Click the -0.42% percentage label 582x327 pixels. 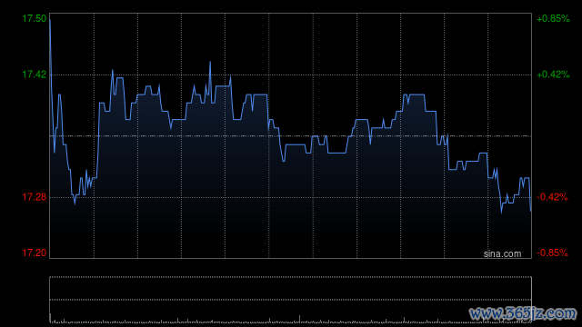552,197
